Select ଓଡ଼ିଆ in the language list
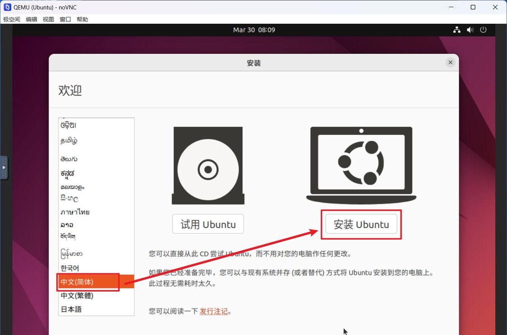The width and height of the screenshot is (507, 335). click(96, 125)
